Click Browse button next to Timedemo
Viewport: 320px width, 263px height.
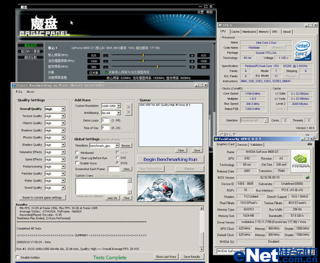coord(126,146)
